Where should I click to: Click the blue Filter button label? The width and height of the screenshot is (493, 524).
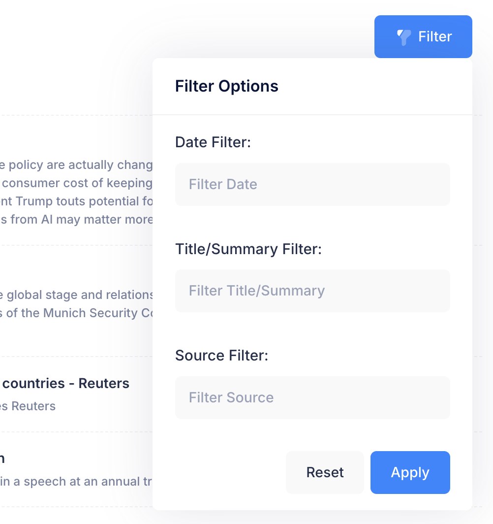click(x=435, y=37)
